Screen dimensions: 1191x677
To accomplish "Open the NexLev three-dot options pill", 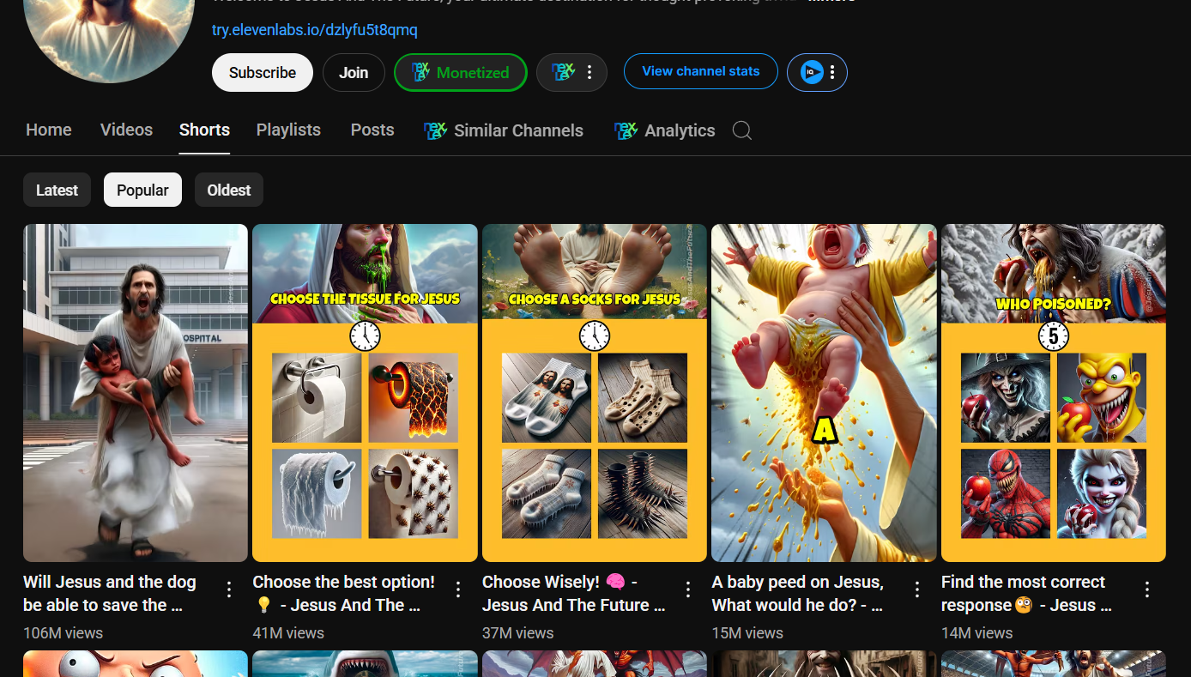I will (x=571, y=72).
